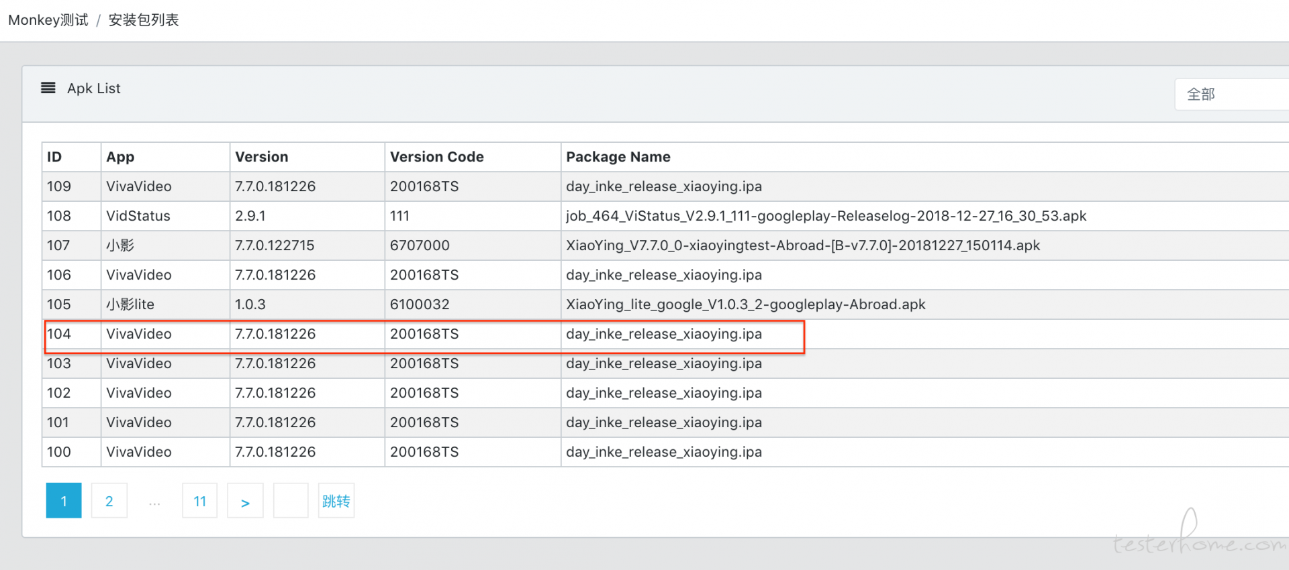Click version code 200168TS in row 102
Viewport: 1289px width, 570px height.
click(x=424, y=393)
